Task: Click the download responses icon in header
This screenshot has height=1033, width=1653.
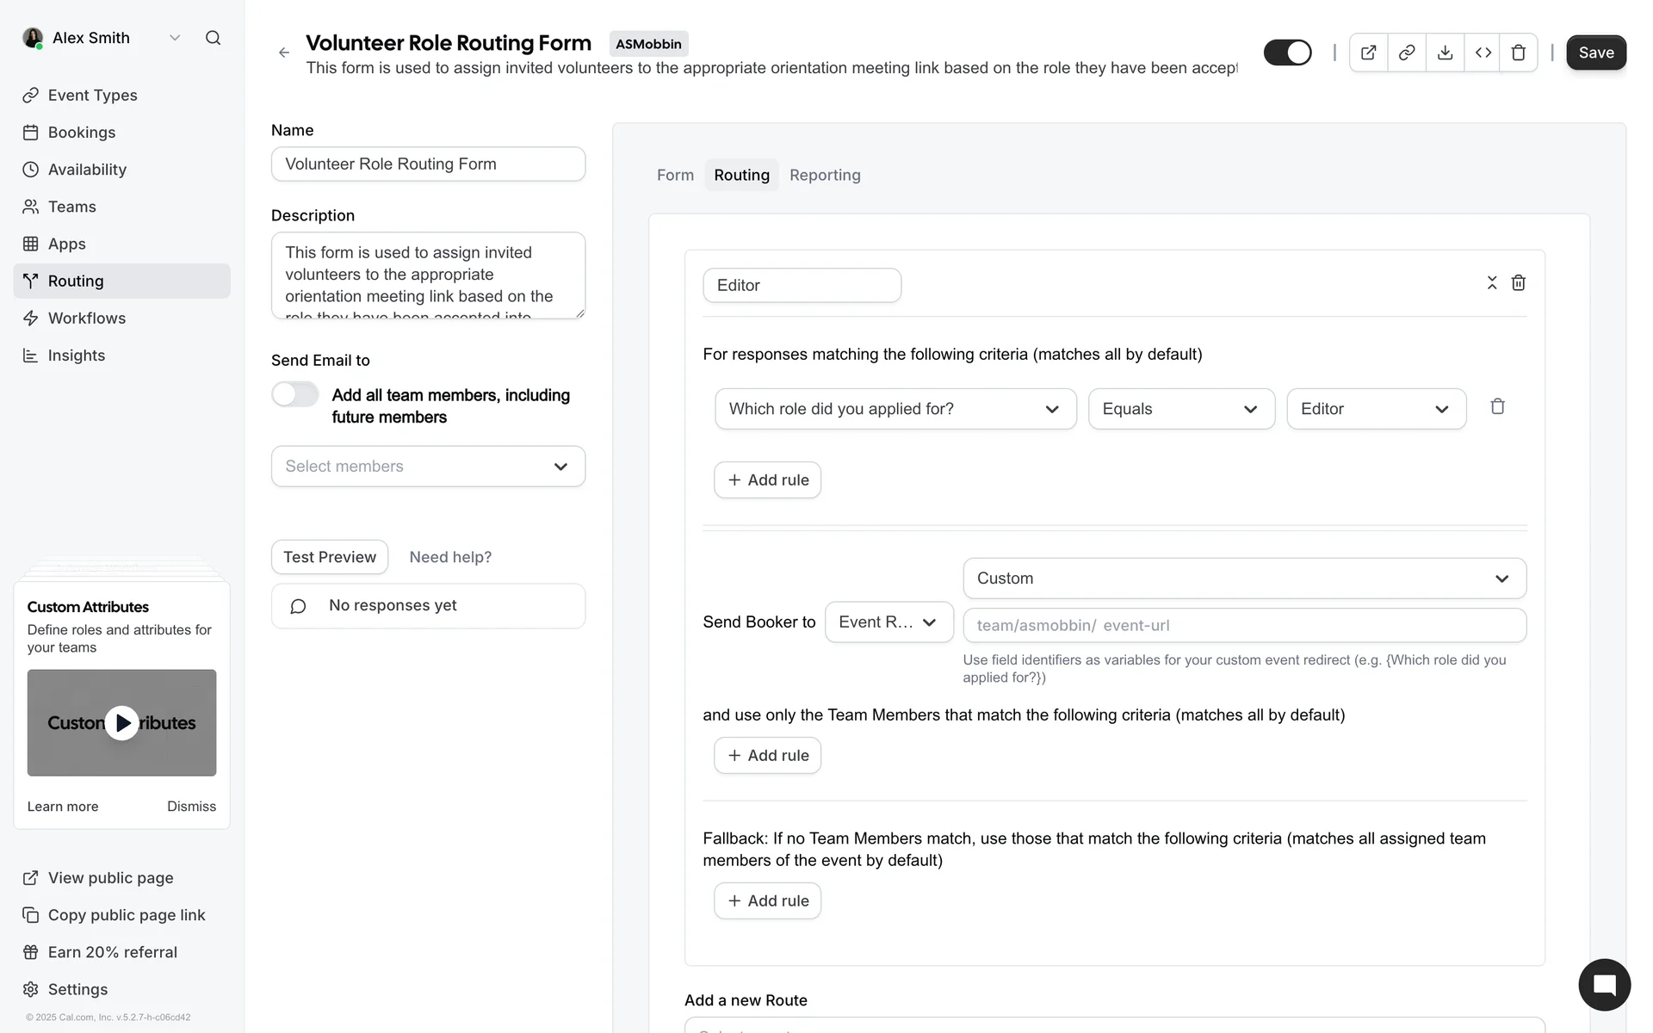Action: tap(1445, 53)
